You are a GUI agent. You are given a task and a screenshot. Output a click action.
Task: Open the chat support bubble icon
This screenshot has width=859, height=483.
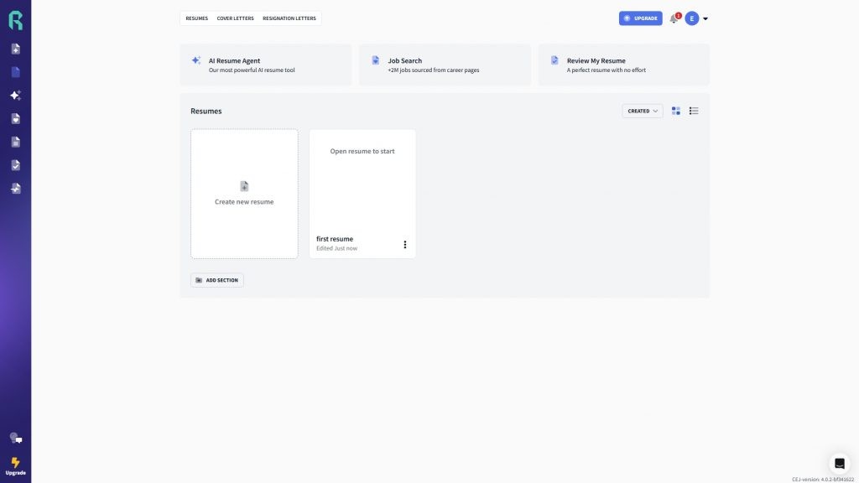click(839, 463)
